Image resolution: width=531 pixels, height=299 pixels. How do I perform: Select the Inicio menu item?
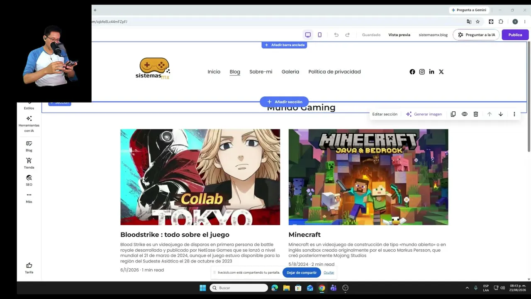coord(214,72)
